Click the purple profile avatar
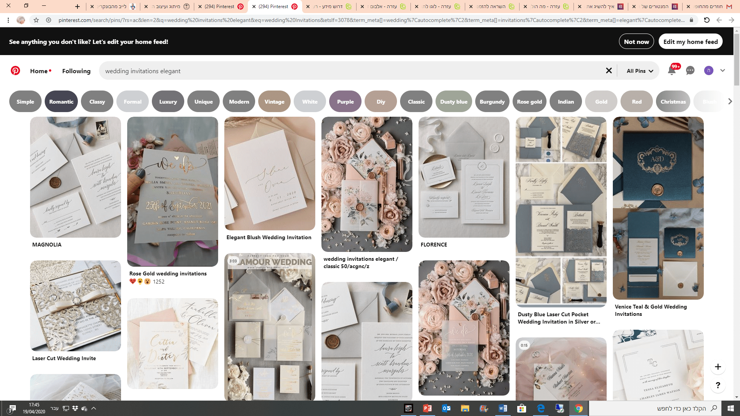This screenshot has height=416, width=740. pyautogui.click(x=708, y=71)
